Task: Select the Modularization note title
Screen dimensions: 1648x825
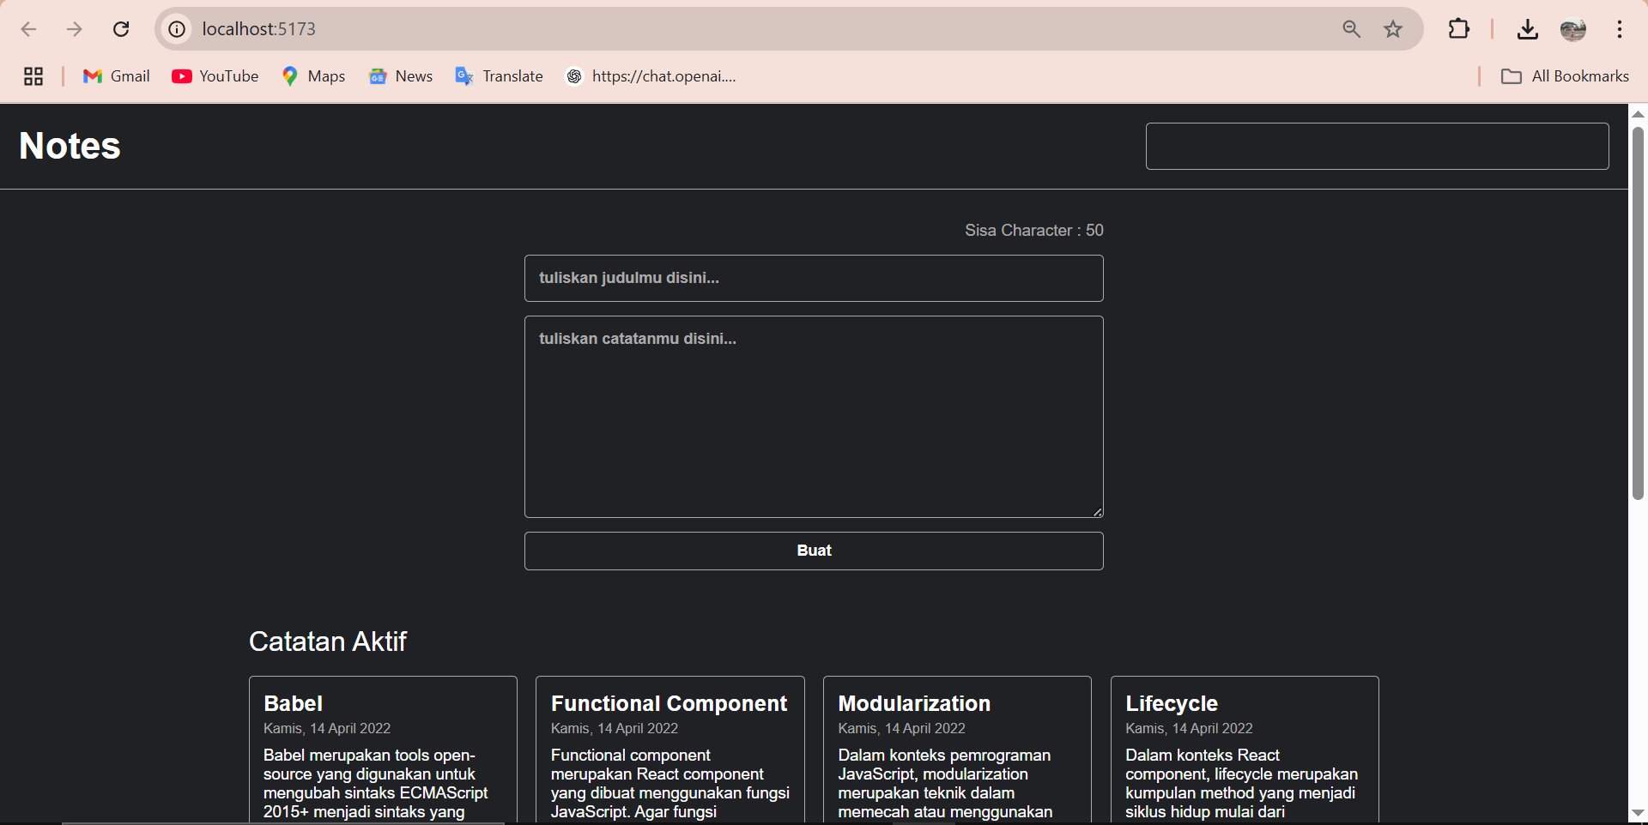Action: tap(914, 703)
